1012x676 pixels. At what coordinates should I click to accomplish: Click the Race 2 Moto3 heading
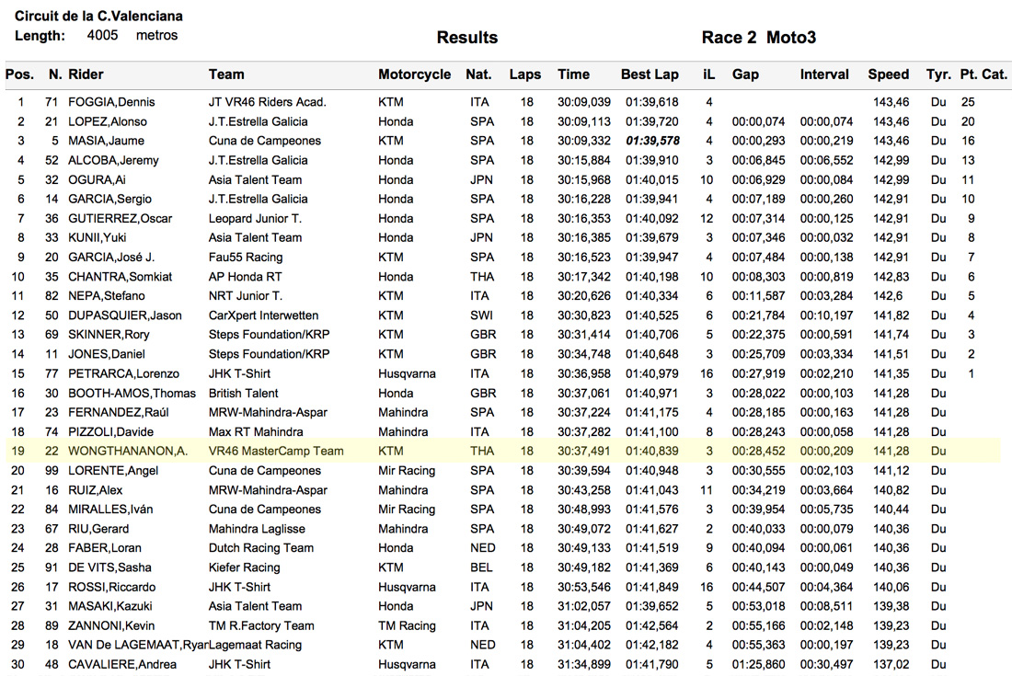(758, 38)
